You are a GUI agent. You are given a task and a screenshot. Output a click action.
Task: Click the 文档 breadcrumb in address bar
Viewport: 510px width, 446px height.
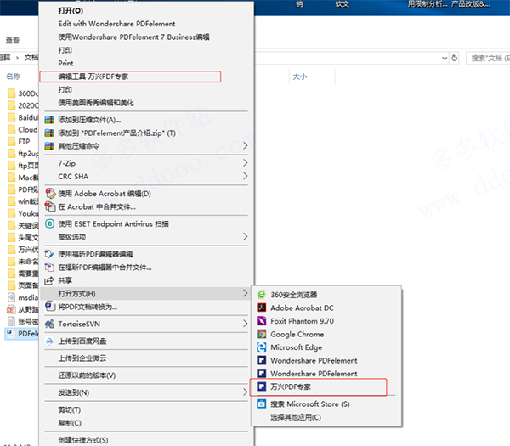31,58
